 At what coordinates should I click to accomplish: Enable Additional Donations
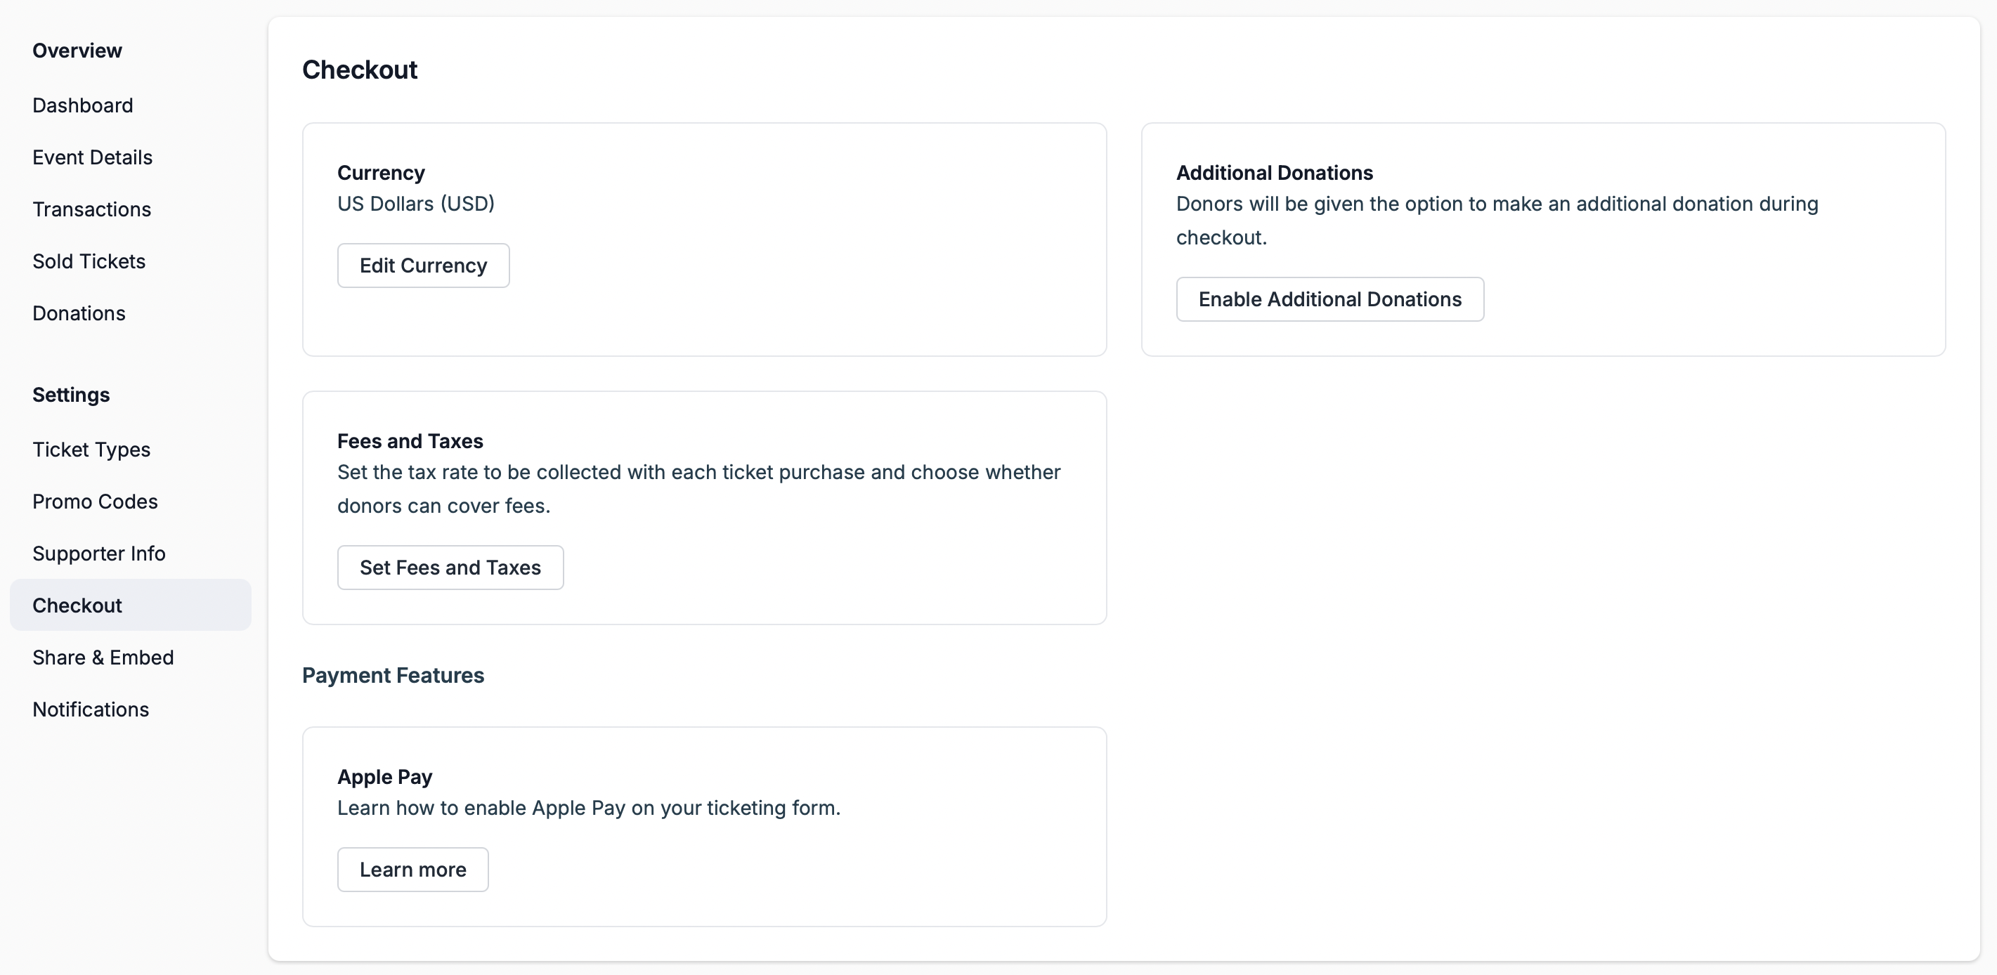click(1329, 299)
